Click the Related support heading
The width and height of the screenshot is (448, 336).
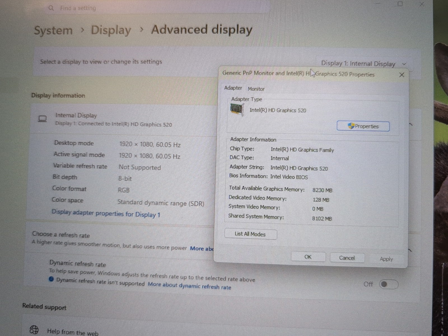44,307
